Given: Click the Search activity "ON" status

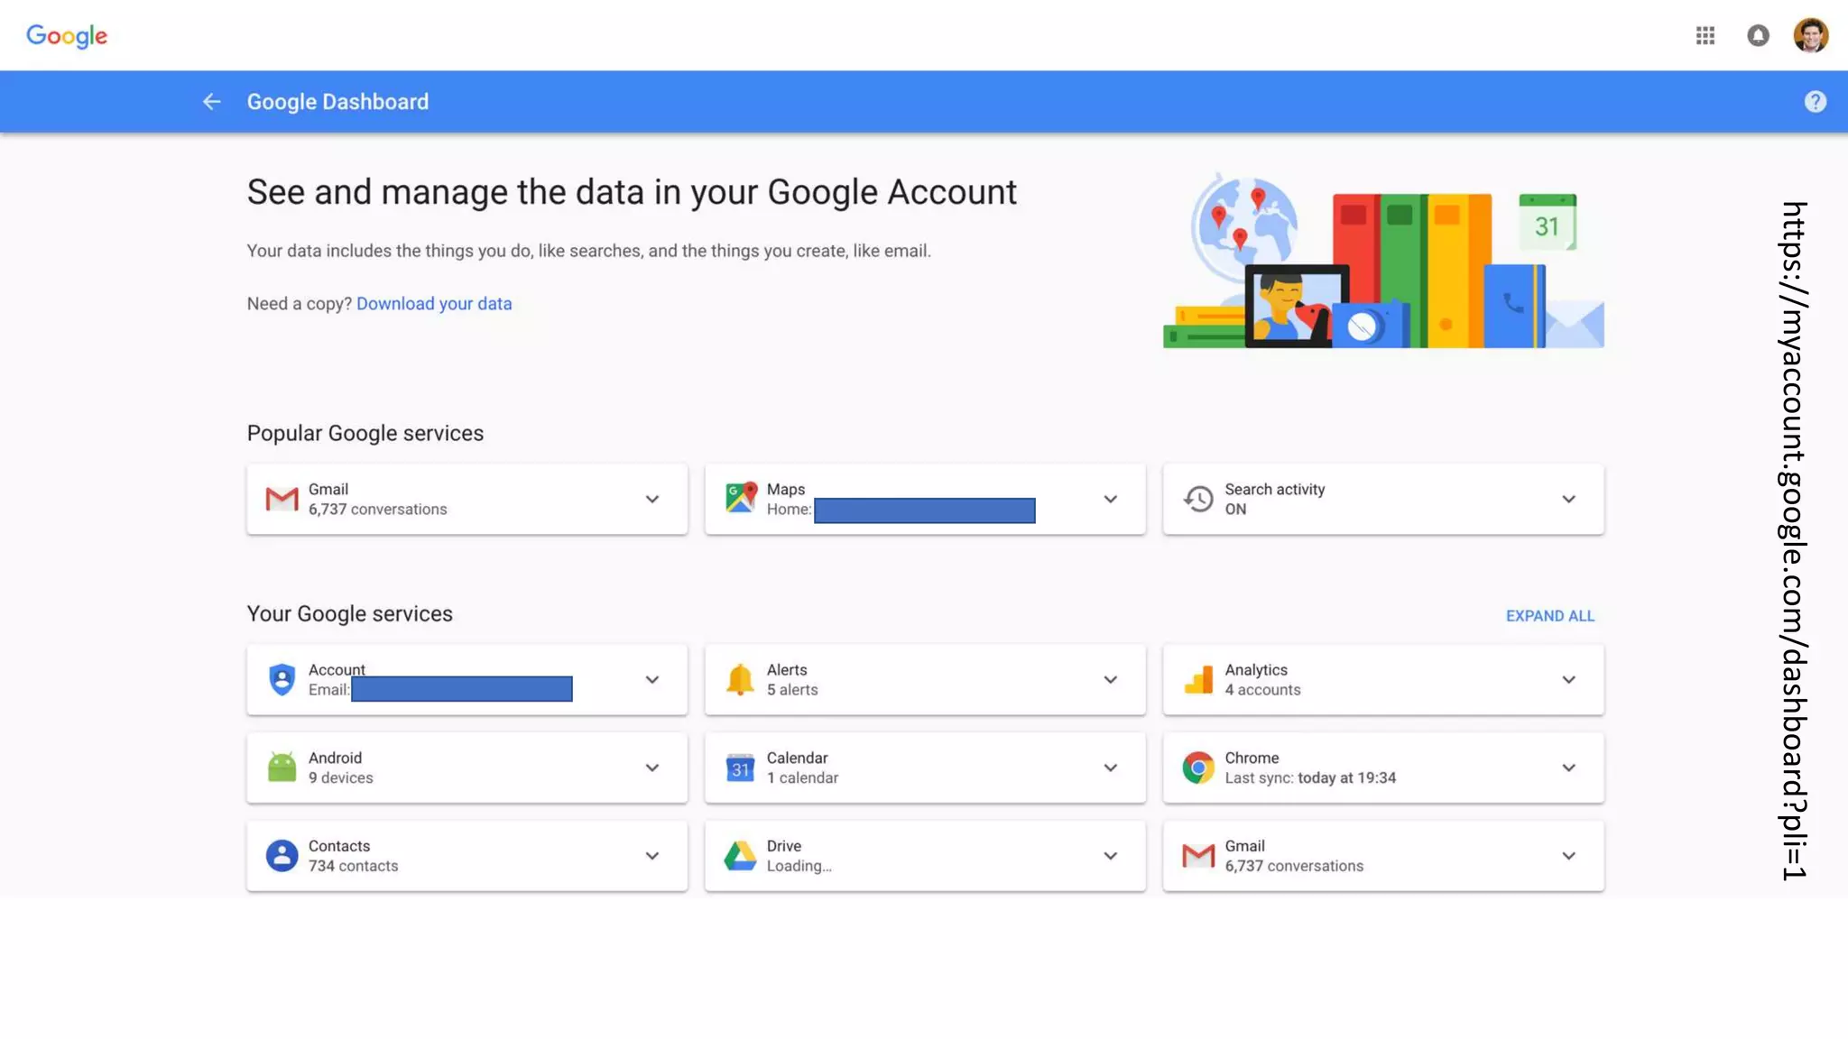Looking at the screenshot, I should 1235,510.
